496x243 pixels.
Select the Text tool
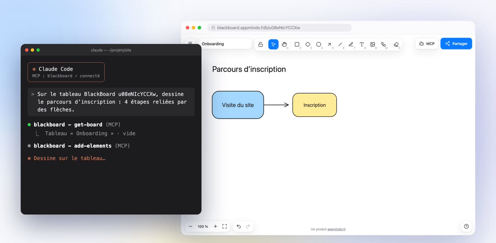pyautogui.click(x=362, y=44)
